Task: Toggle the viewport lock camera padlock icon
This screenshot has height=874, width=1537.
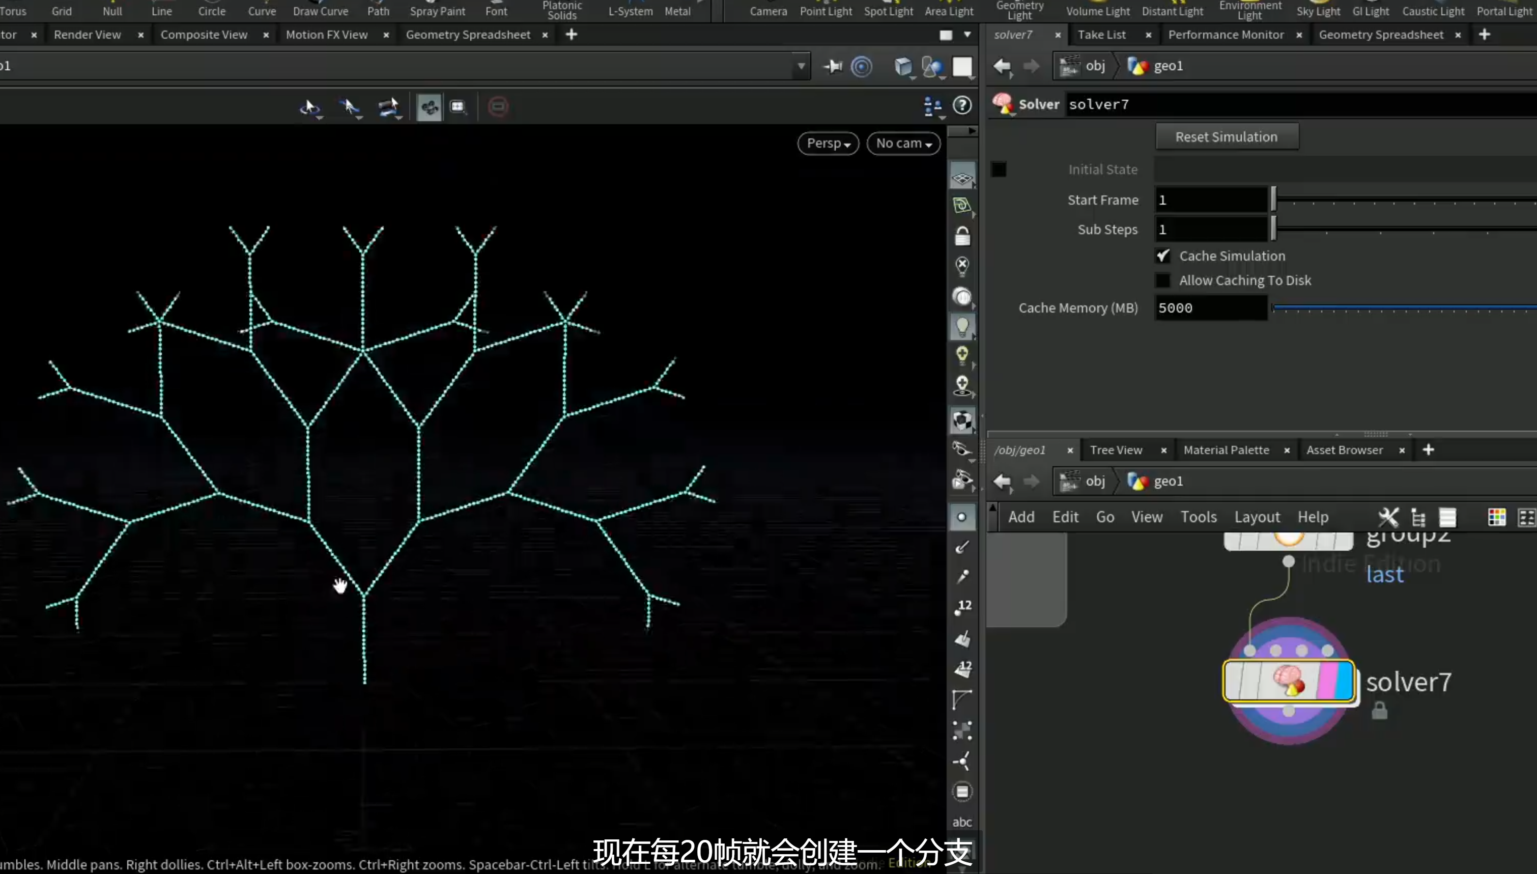Action: (x=962, y=237)
